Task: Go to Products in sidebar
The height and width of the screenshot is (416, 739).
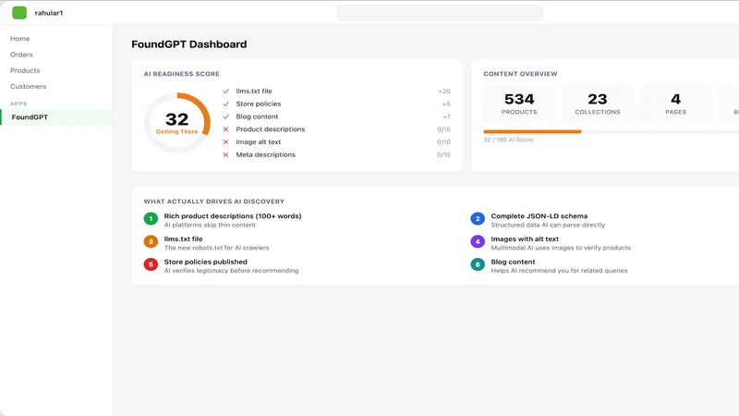Action: (x=25, y=71)
